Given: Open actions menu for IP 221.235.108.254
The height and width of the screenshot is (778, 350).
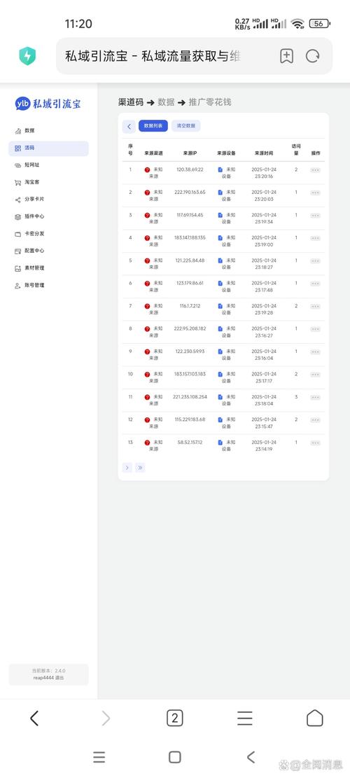Looking at the screenshot, I should coord(315,398).
